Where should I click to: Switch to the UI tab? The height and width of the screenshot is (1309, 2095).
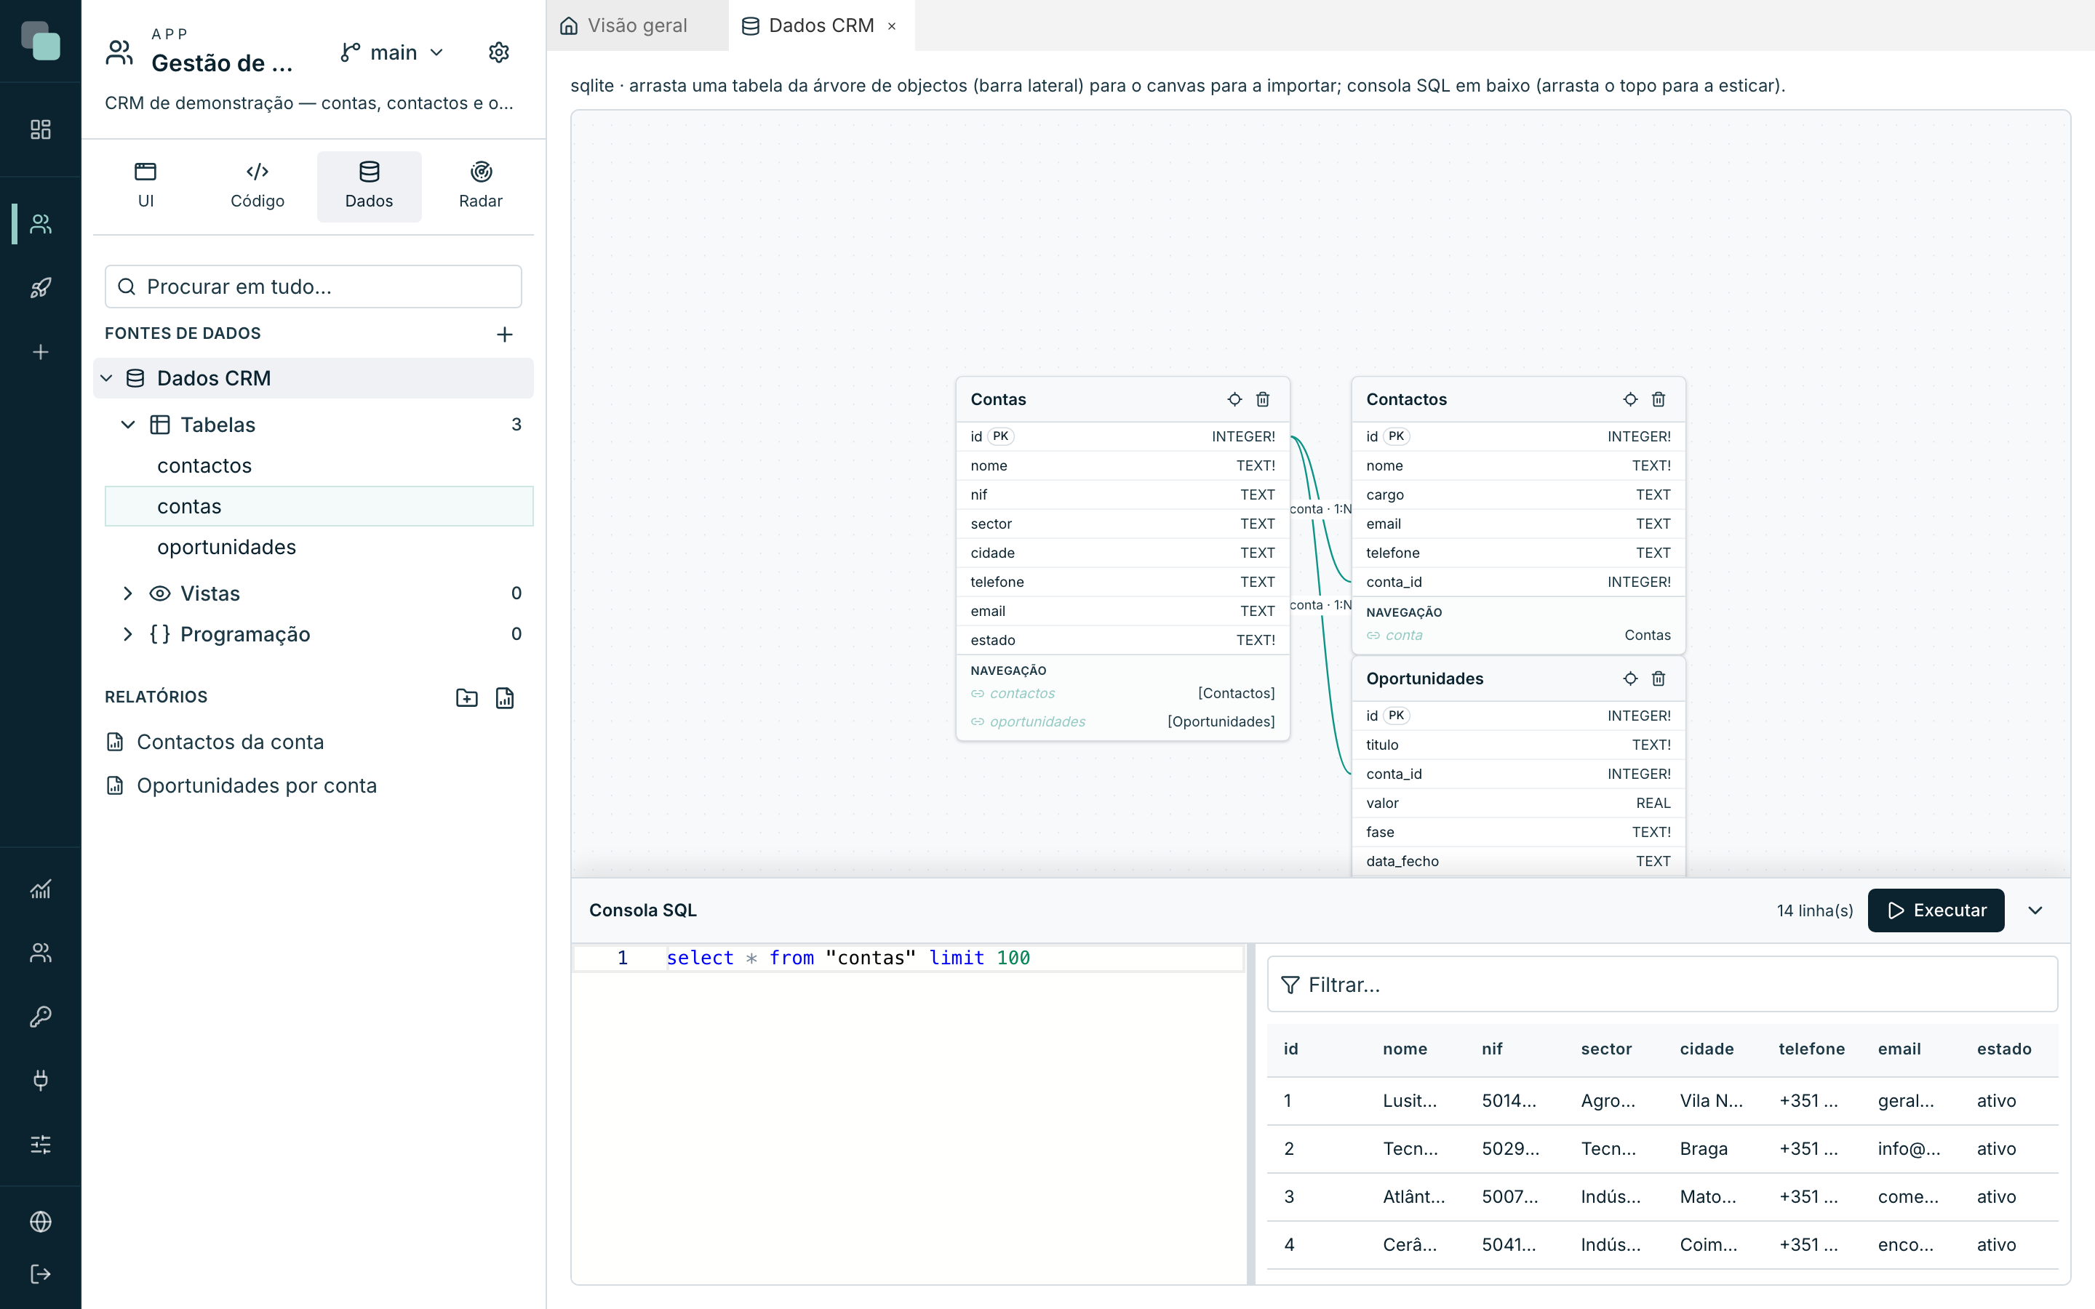tap(145, 186)
